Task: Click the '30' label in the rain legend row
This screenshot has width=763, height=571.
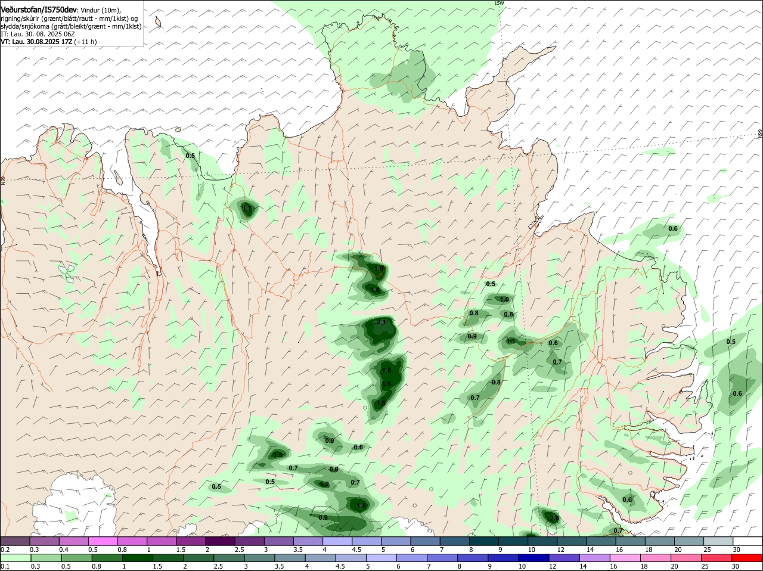Action: point(736,566)
